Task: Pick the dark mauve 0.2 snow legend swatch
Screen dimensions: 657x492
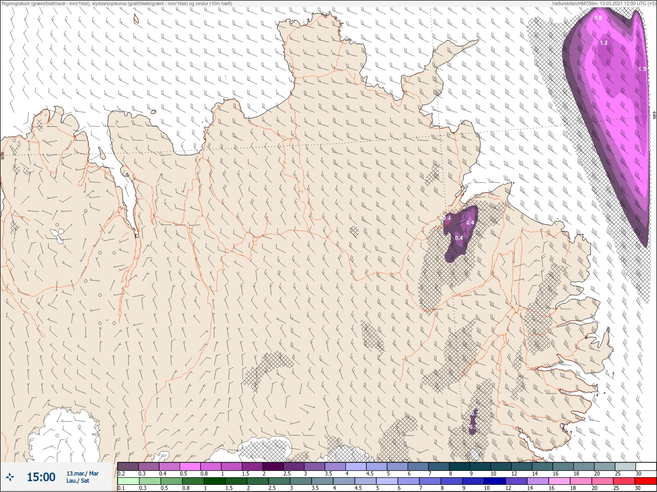Action: [128, 466]
